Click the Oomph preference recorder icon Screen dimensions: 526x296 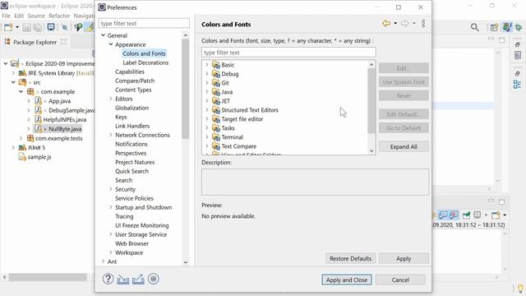[x=154, y=279]
